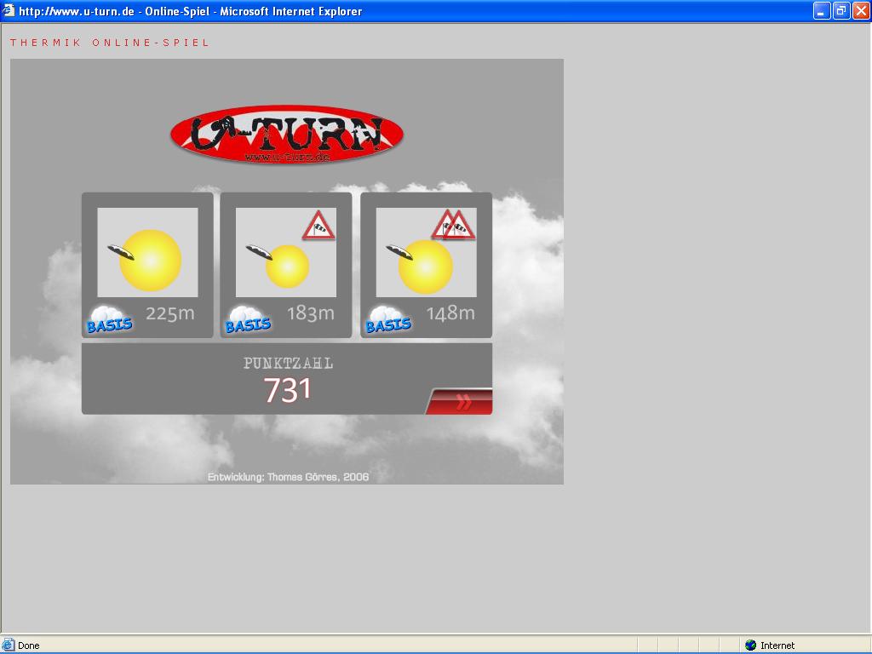
Task: Click the 148m height value
Action: 450,313
